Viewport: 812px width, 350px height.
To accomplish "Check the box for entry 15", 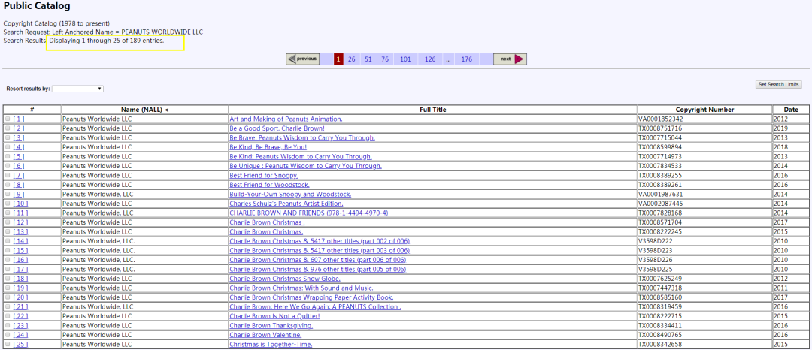I will [x=8, y=250].
